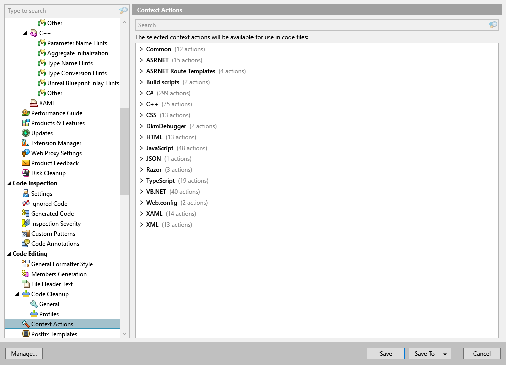Expand the Common actions group

tap(142, 49)
